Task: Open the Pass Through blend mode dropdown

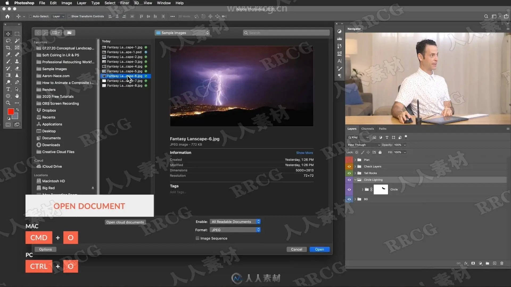Action: point(364,145)
